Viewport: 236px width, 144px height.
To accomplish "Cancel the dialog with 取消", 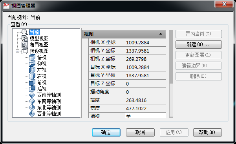I will [x=140, y=132].
